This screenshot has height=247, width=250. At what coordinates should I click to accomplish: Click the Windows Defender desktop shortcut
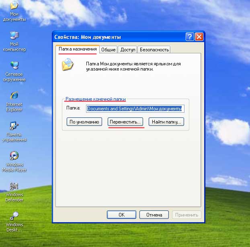[14, 186]
